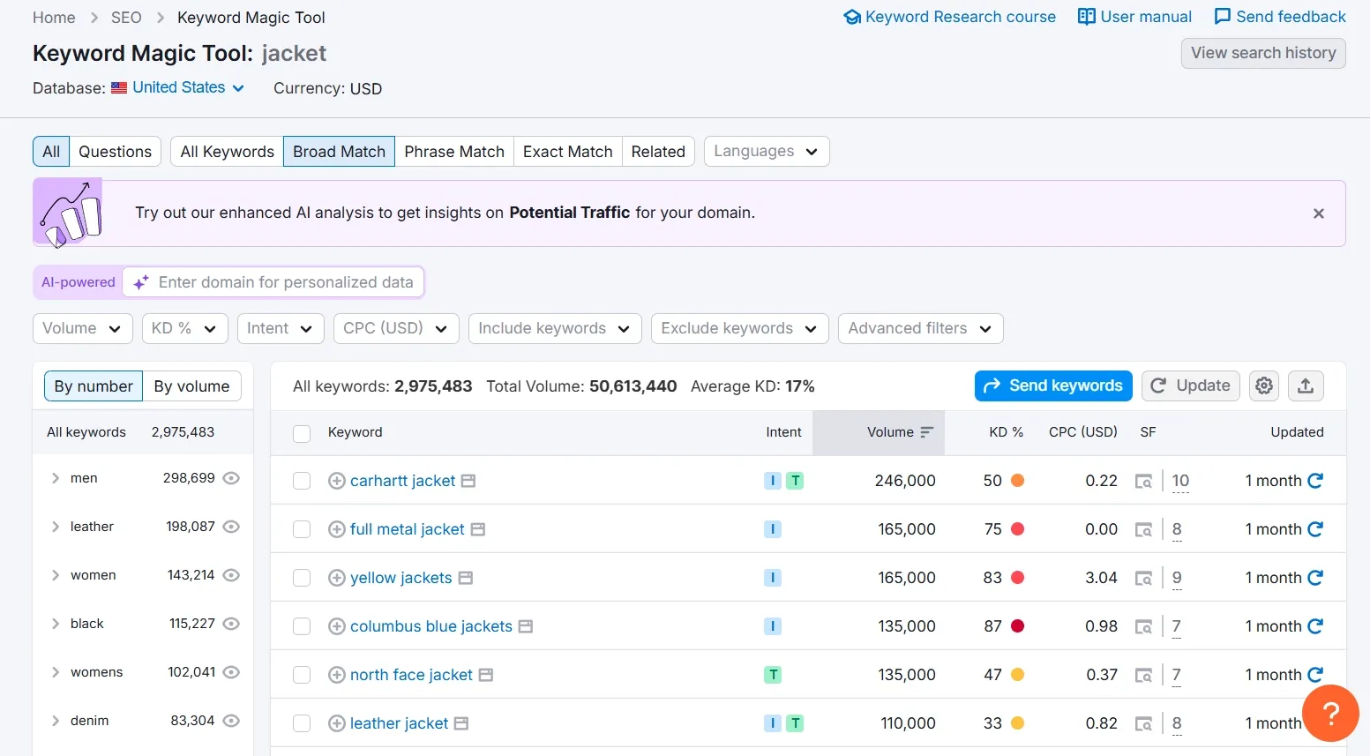Click the Enter domain input field

click(285, 282)
